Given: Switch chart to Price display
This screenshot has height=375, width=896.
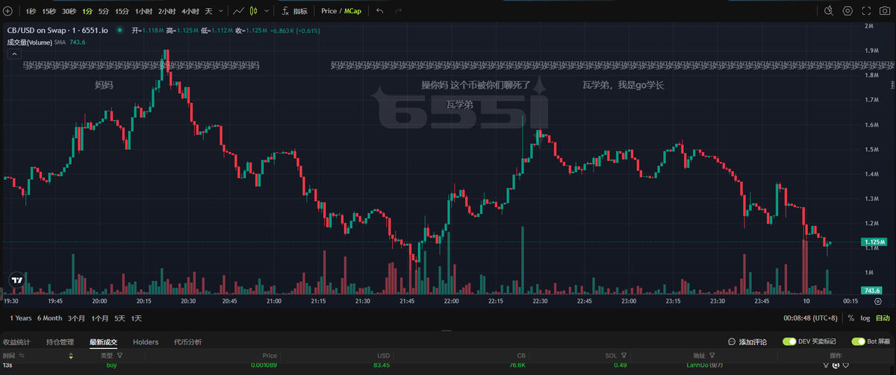Looking at the screenshot, I should 329,11.
